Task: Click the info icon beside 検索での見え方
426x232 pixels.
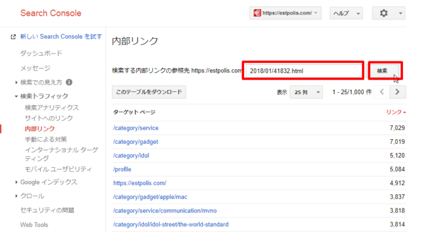Action: (69, 82)
